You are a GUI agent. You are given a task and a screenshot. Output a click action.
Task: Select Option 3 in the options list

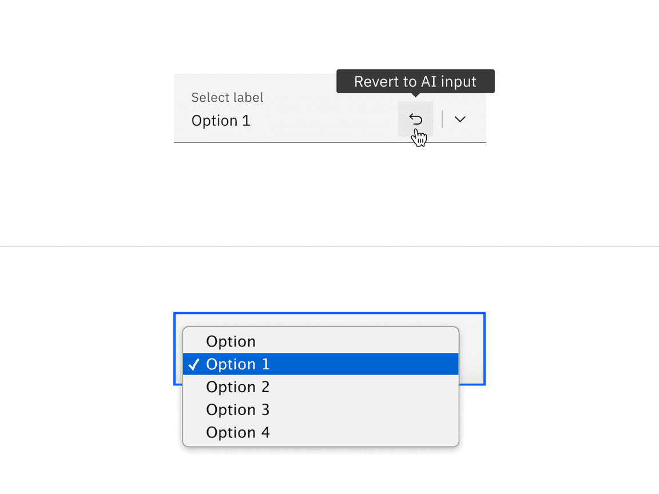click(237, 409)
